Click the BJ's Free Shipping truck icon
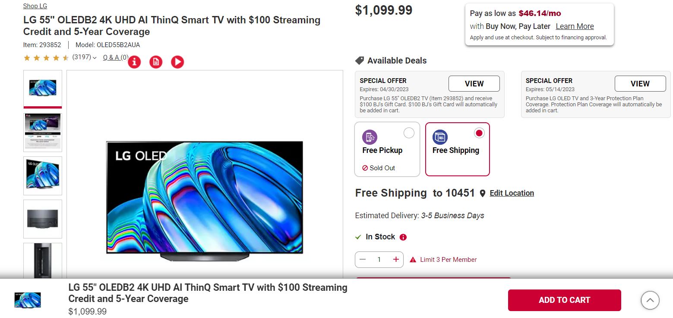 click(440, 137)
